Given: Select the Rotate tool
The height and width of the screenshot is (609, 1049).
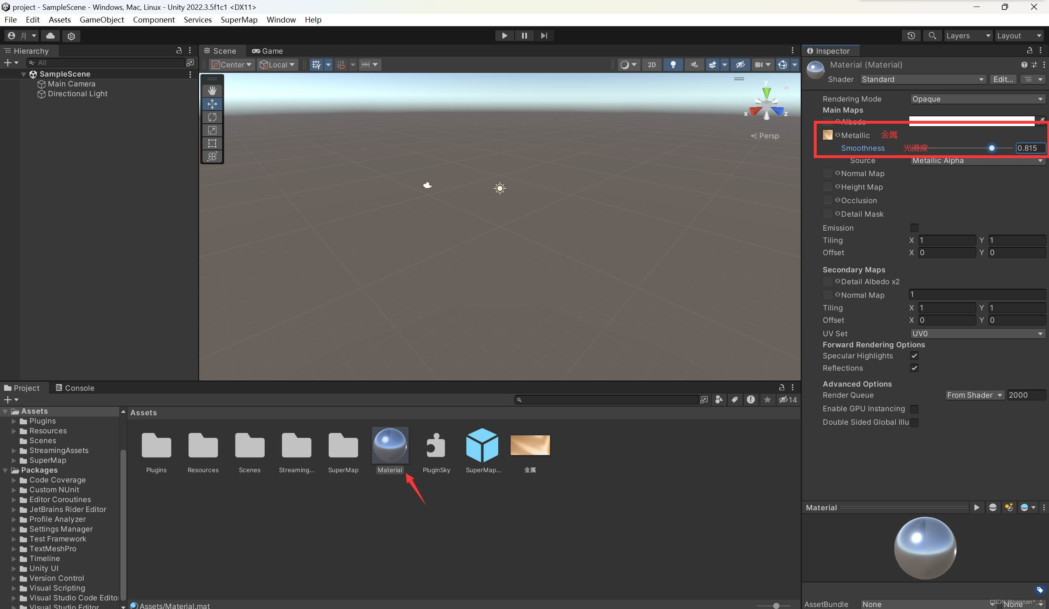Looking at the screenshot, I should tap(212, 117).
